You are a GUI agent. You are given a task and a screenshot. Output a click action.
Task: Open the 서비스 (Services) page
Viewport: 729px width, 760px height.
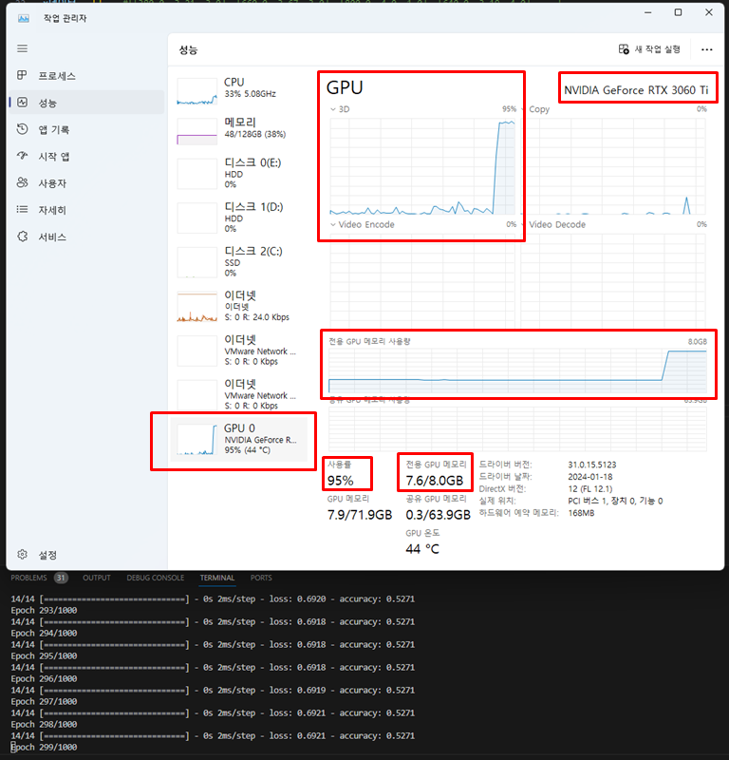click(86, 237)
